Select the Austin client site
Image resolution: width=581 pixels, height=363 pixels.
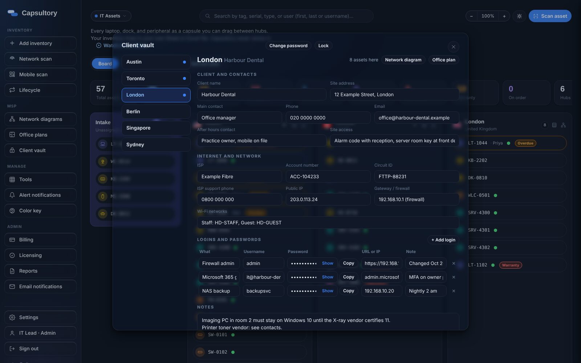tap(156, 62)
